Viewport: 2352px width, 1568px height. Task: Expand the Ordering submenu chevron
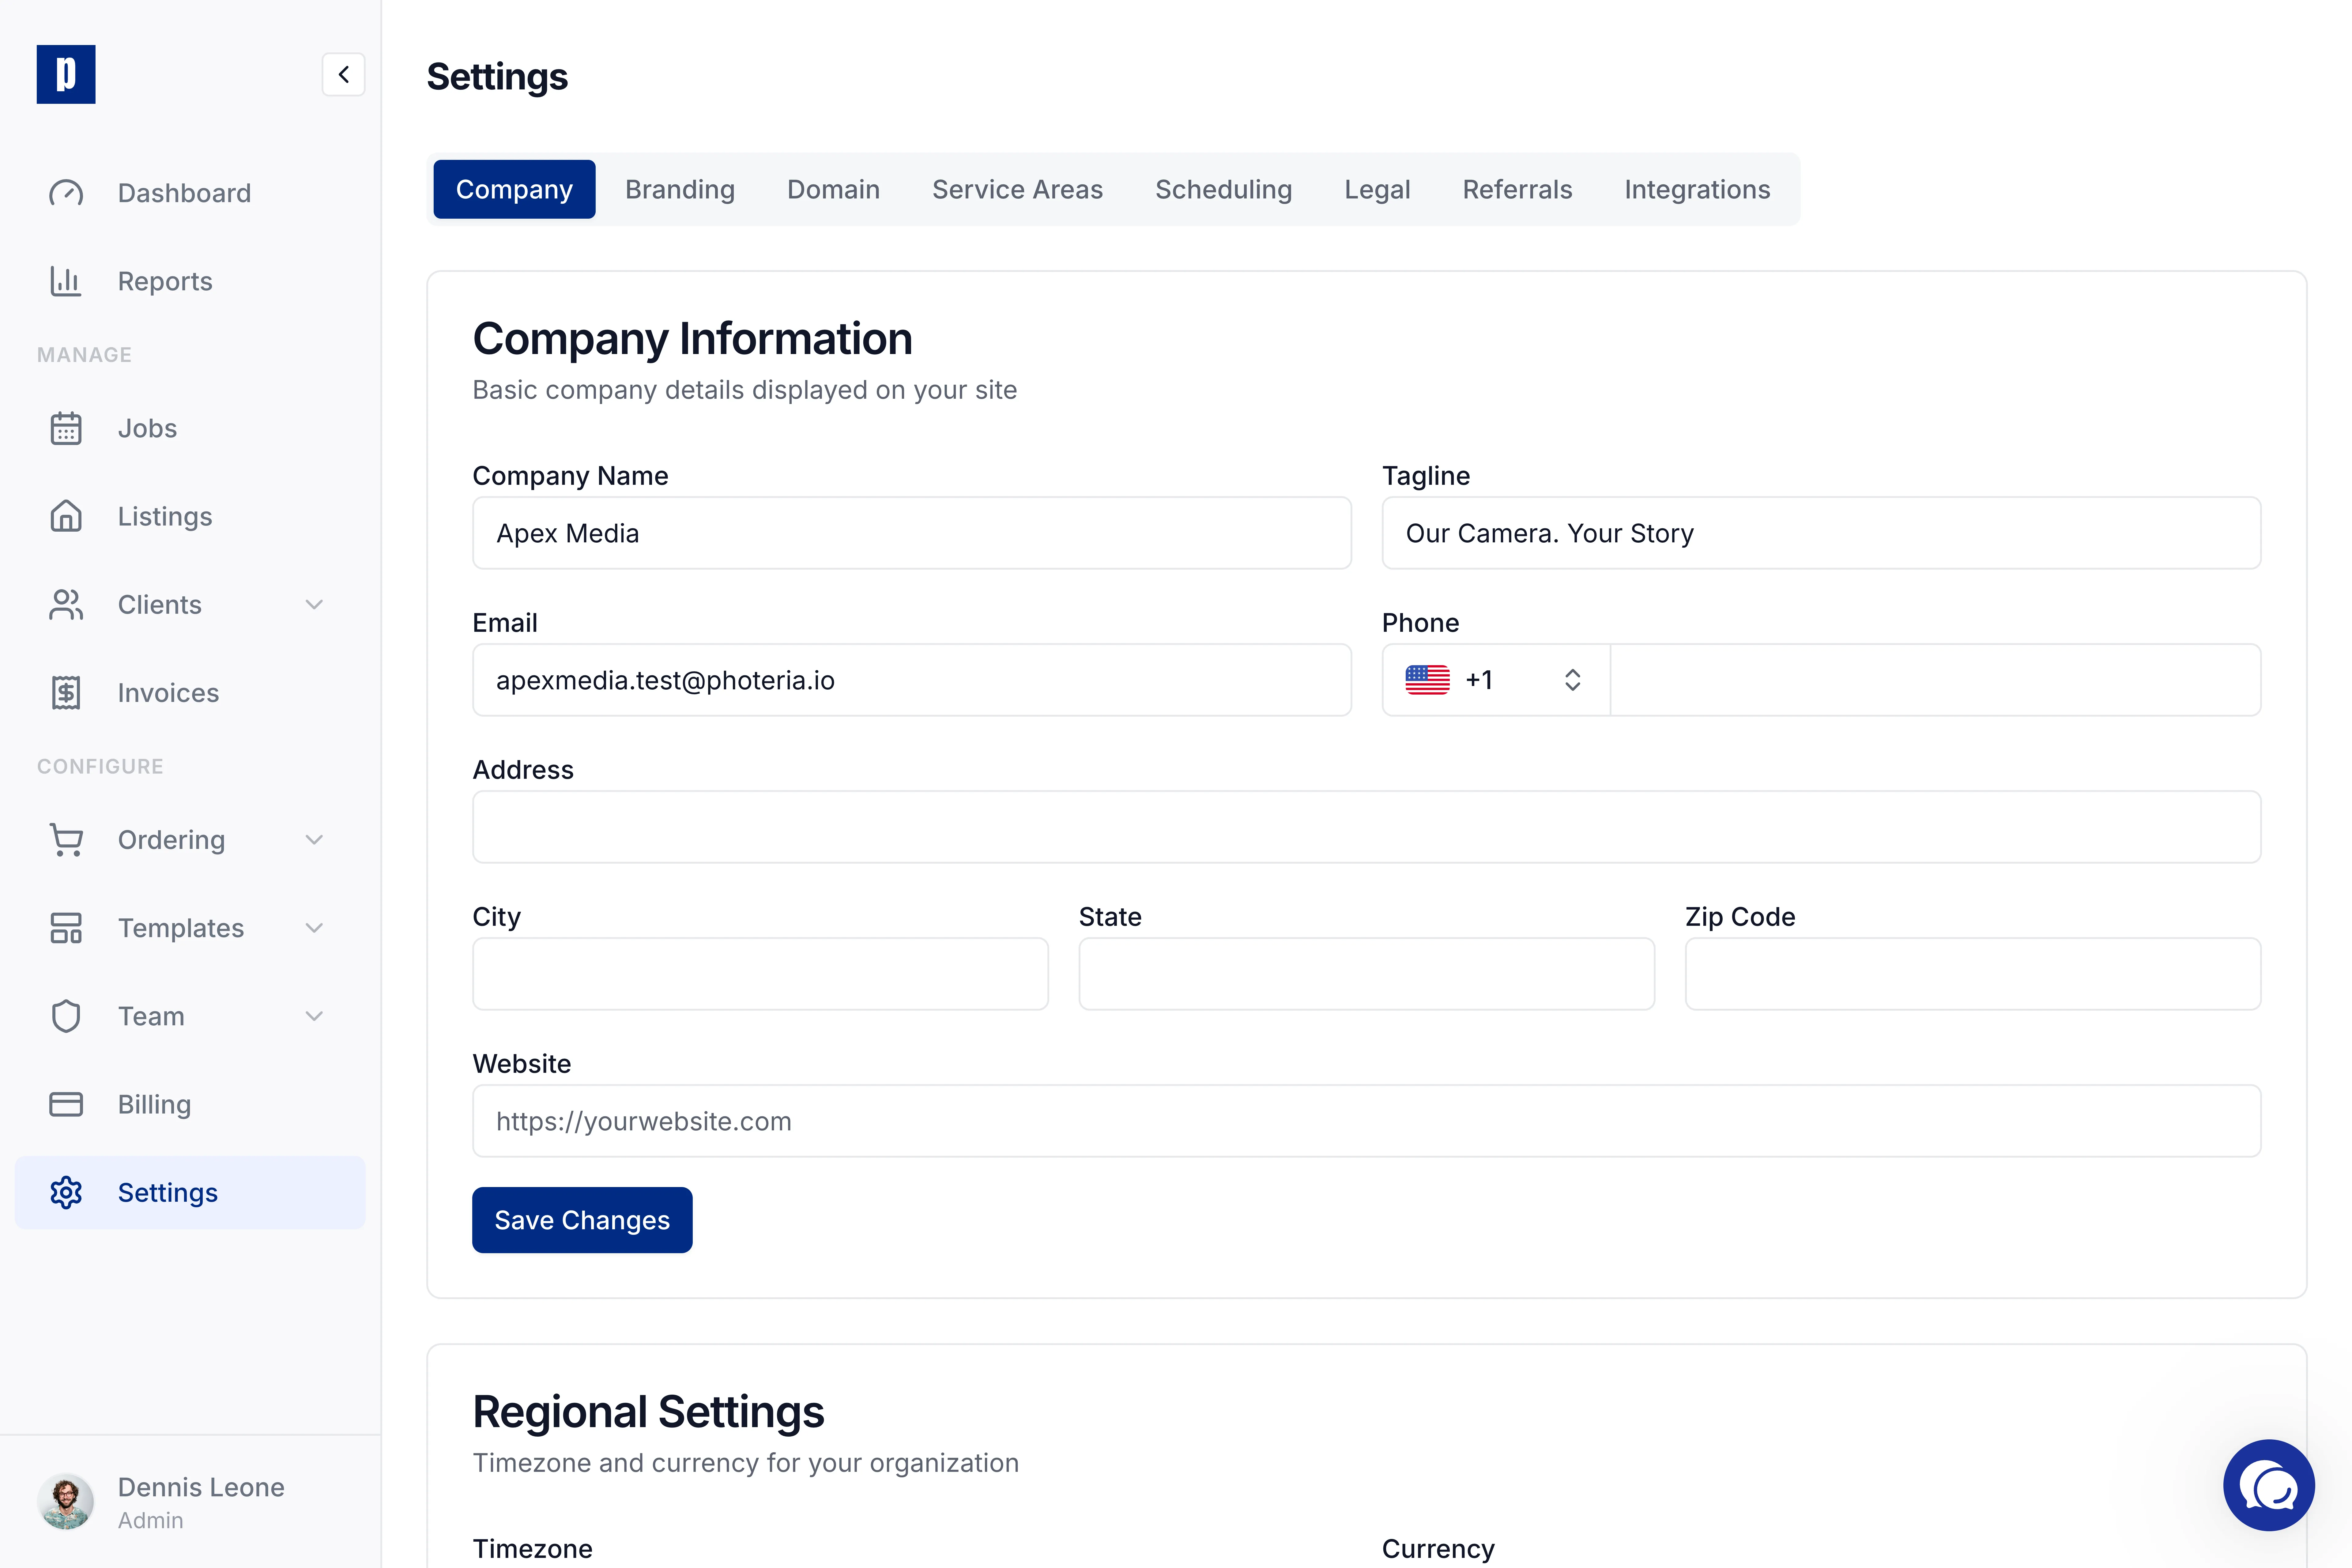314,840
